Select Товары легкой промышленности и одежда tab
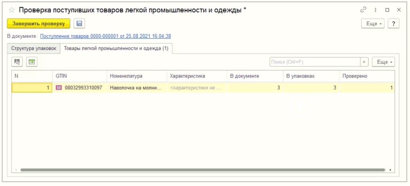Image resolution: width=410 pixels, height=186 pixels. click(x=116, y=49)
